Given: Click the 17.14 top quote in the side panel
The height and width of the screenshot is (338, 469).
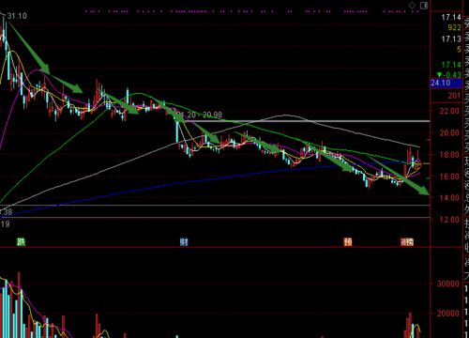Looking at the screenshot, I should 451,17.
